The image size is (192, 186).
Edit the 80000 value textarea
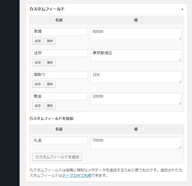point(136,34)
